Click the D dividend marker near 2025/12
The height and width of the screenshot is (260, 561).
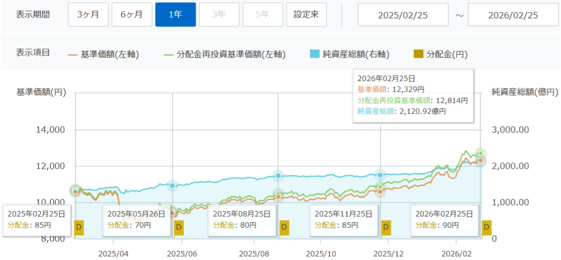tap(386, 226)
